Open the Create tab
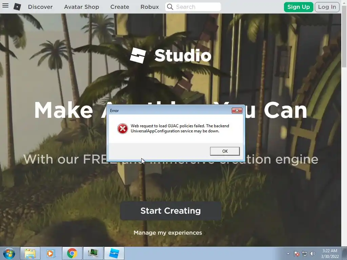 [120, 7]
